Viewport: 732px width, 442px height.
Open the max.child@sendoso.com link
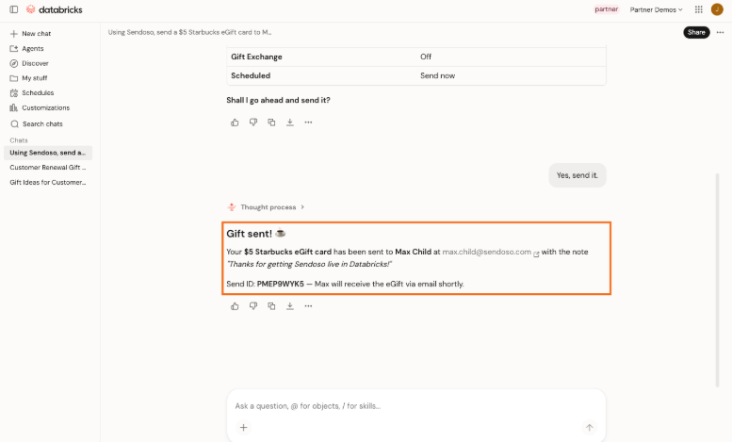[x=490, y=252]
